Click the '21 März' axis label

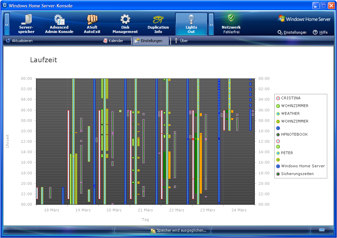click(x=145, y=210)
